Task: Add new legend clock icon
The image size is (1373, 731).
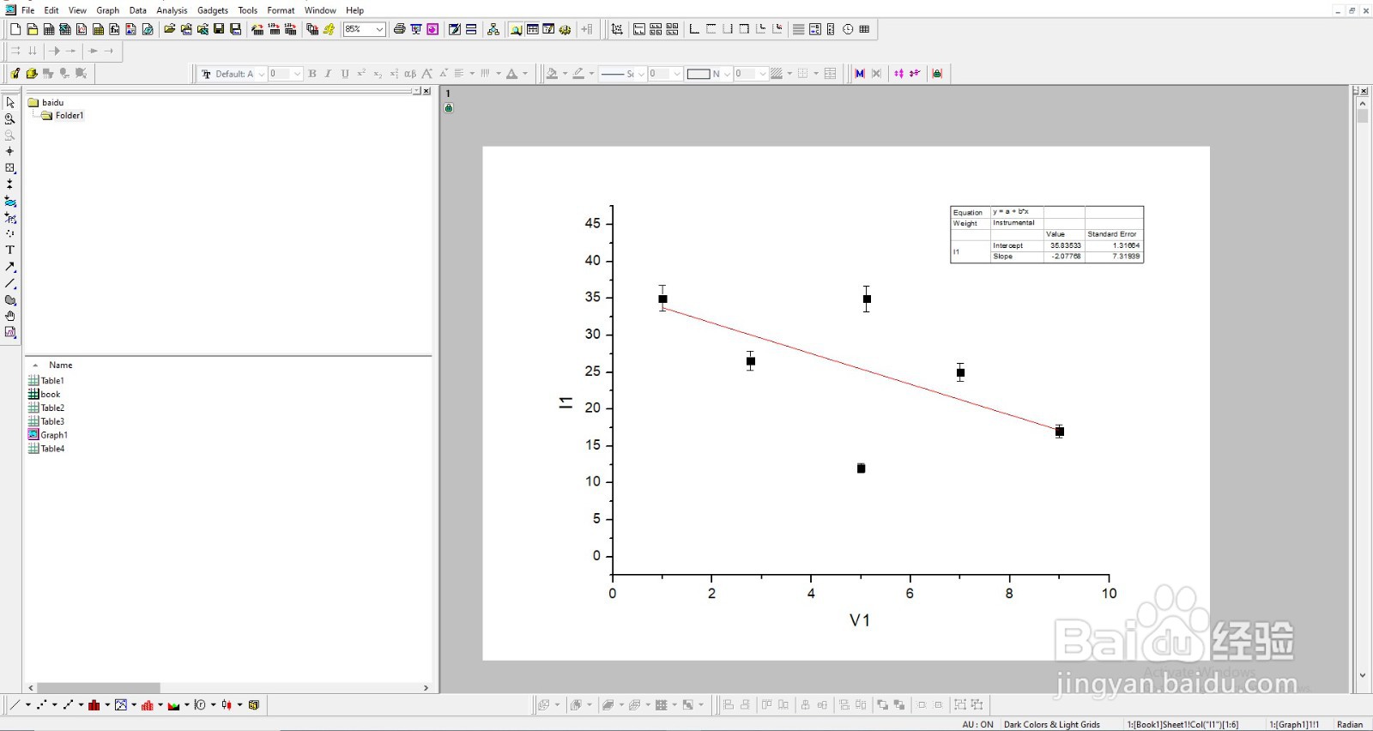Action: click(x=848, y=29)
